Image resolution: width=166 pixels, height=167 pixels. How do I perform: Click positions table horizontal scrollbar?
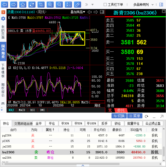click(x=62, y=164)
